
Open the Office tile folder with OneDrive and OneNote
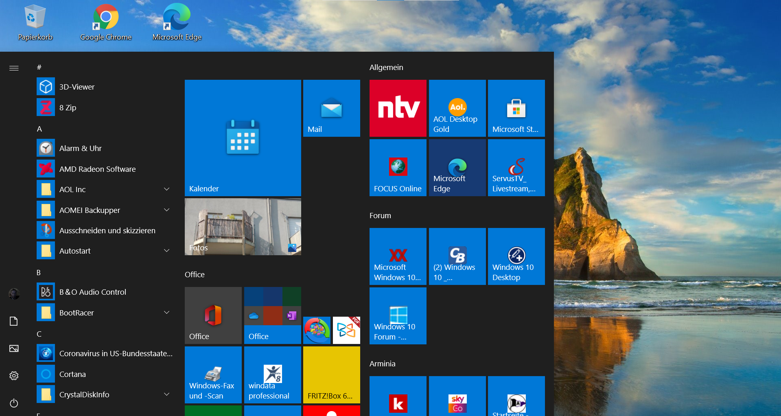[x=273, y=315]
